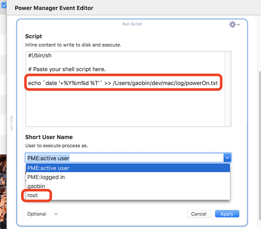This screenshot has height=229, width=261.
Task: Open the gear action menu
Action: pyautogui.click(x=234, y=25)
